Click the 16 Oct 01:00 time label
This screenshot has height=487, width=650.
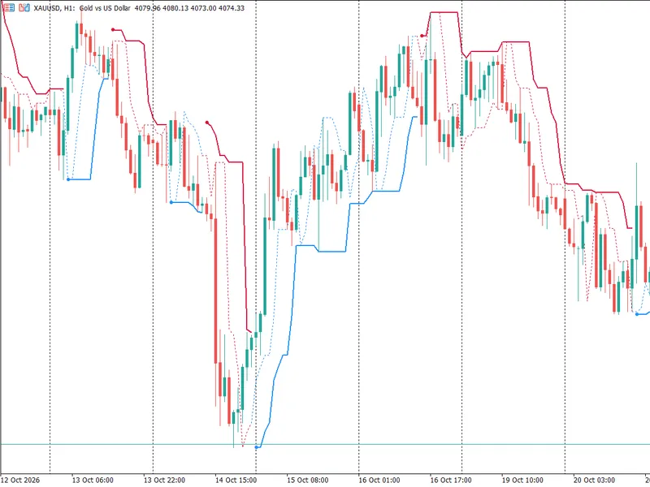coord(379,480)
